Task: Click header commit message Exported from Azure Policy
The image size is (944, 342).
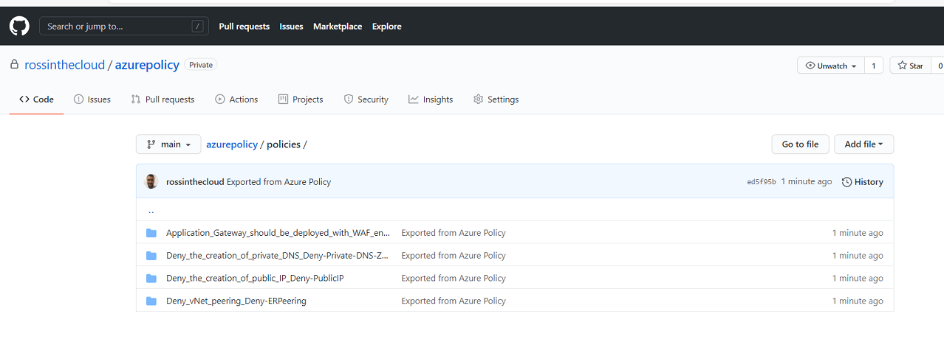Action: tap(278, 181)
